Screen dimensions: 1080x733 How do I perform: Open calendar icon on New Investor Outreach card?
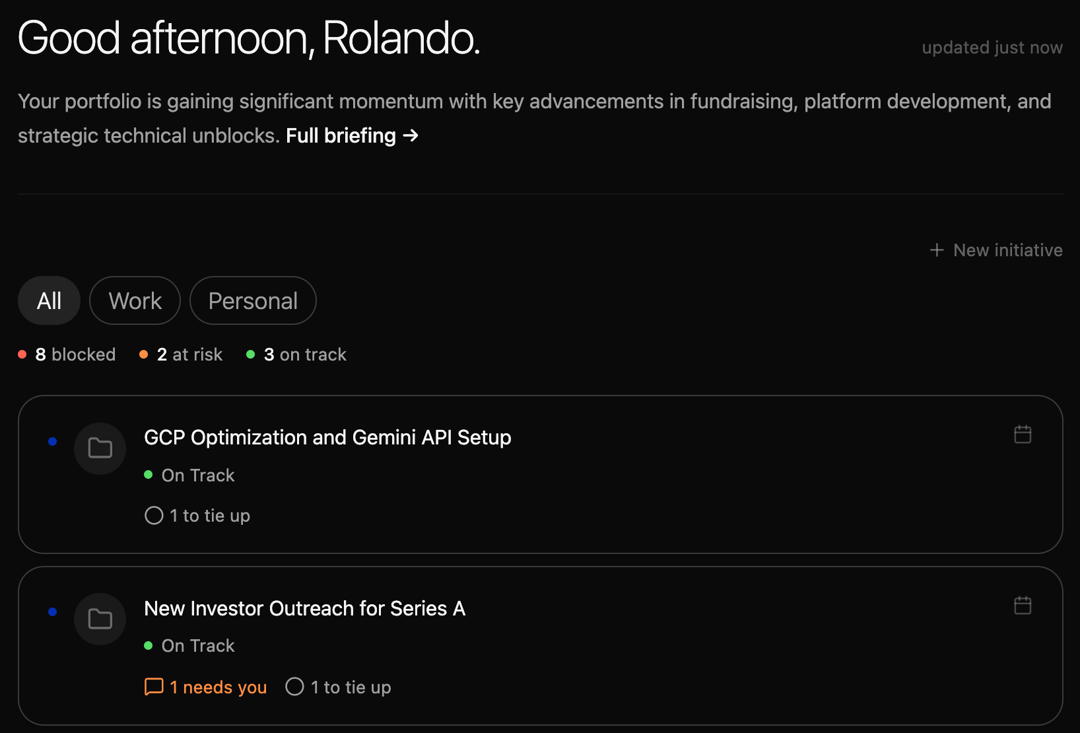click(1023, 606)
